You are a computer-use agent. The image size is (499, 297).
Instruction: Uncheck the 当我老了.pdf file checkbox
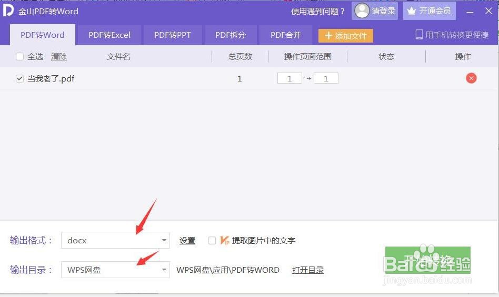pos(19,78)
